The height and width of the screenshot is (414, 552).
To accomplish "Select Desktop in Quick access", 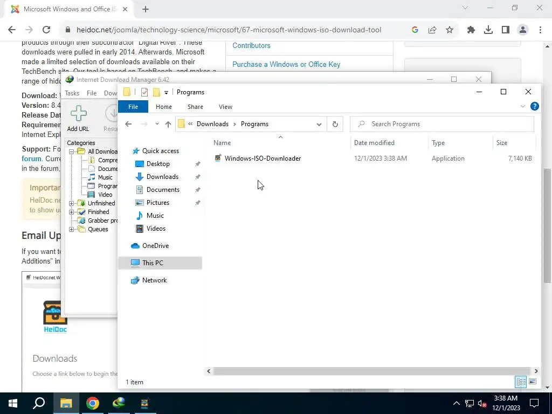I will 158,164.
